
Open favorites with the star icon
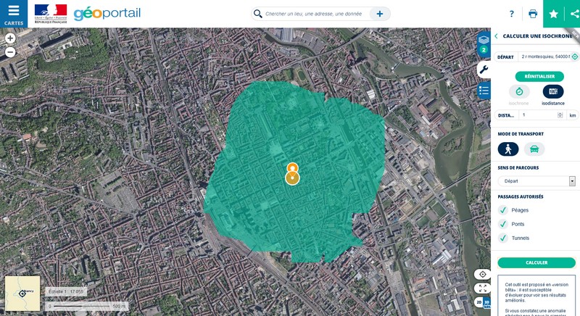553,14
